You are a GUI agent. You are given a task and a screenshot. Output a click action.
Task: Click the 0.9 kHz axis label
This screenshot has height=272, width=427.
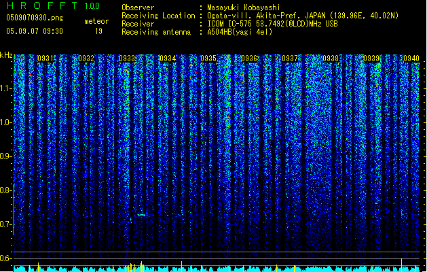tap(5, 156)
